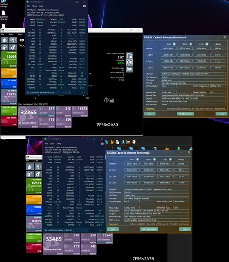Image resolution: width=229 pixels, height=262 pixels.
Task: Open Tools menu in ZenTimings BIOS 2.A75 window
Action: pos(52,144)
